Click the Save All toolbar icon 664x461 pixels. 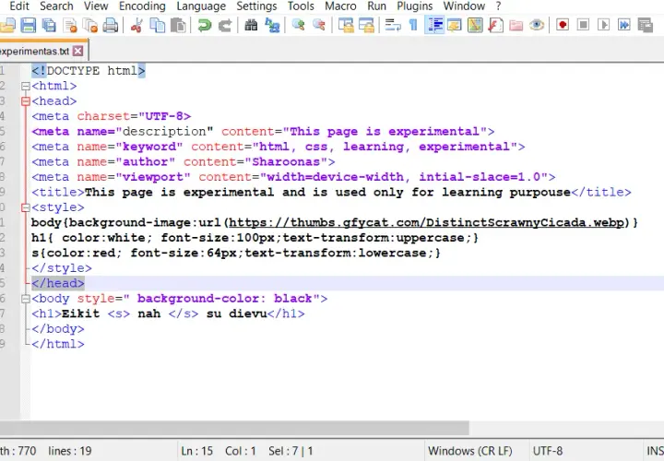[x=49, y=26]
